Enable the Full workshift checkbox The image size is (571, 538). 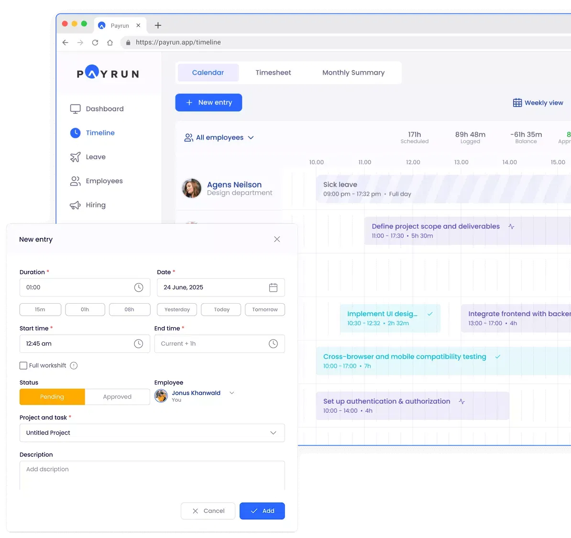point(23,366)
